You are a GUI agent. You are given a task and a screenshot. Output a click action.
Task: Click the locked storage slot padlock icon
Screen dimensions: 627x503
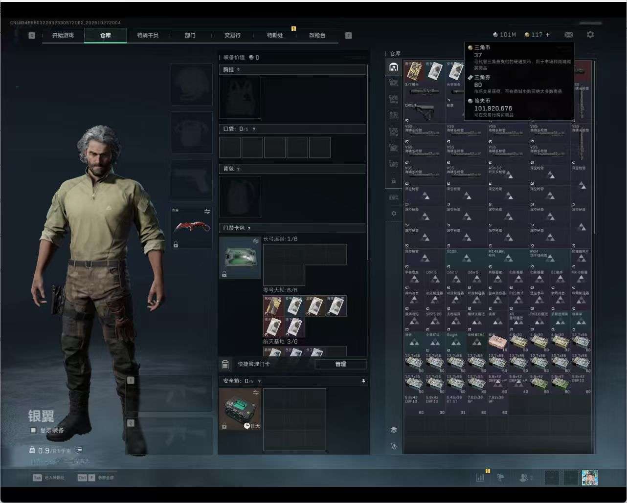pos(394,181)
